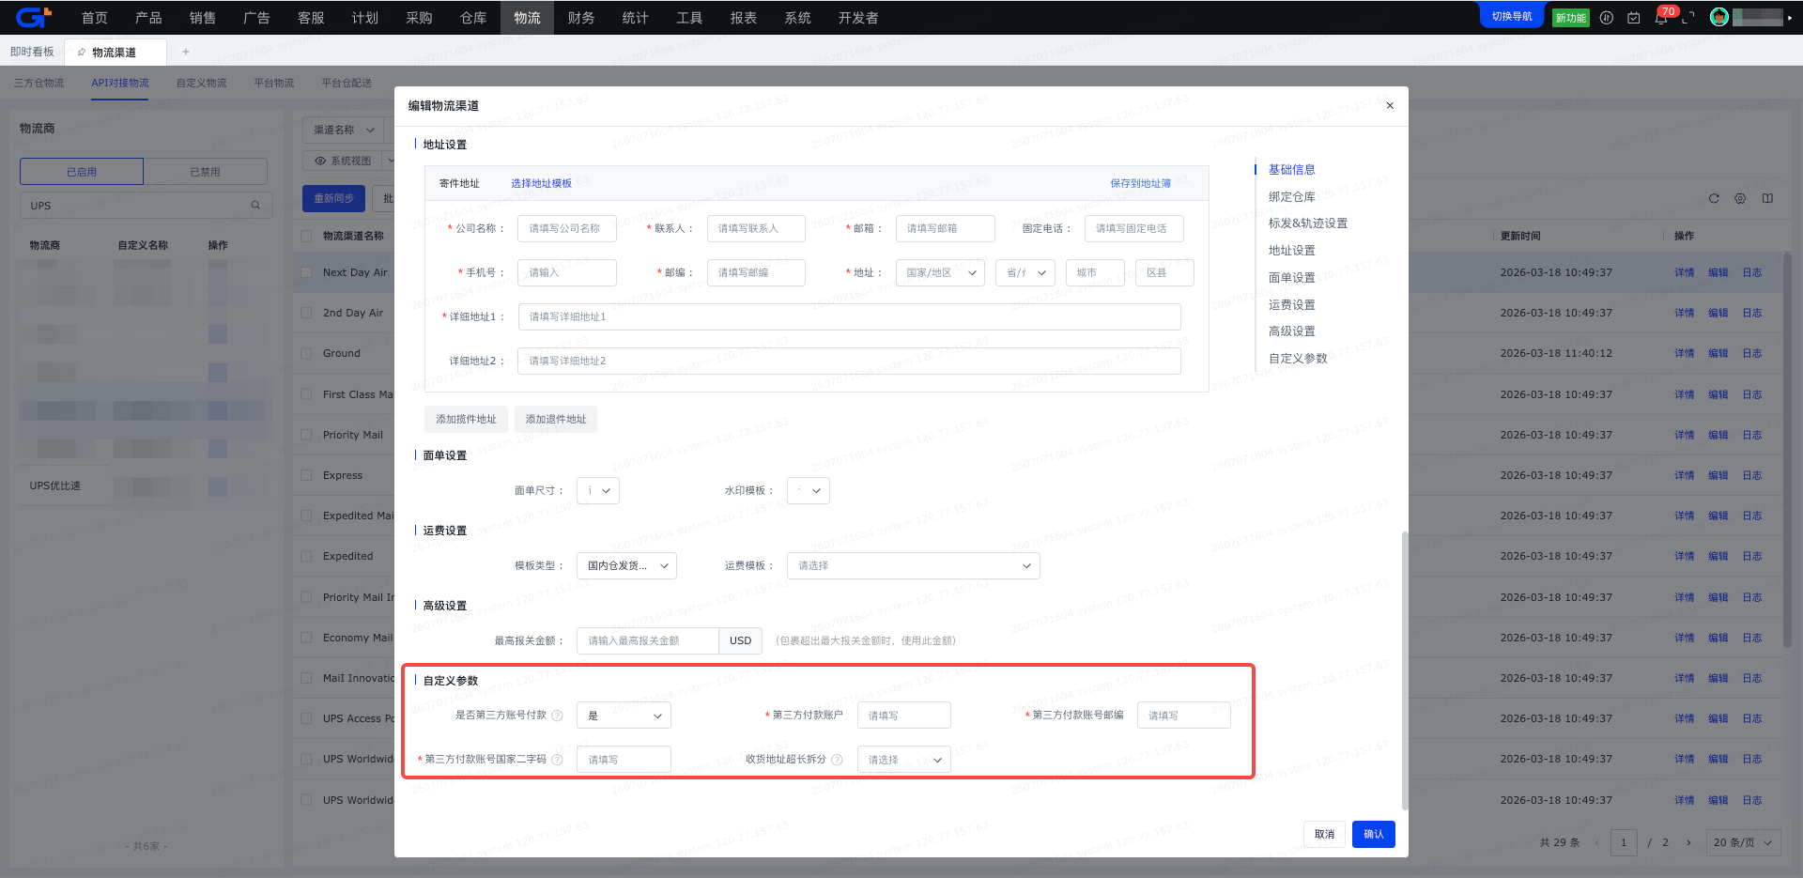Open the table settings gear icon
The width and height of the screenshot is (1803, 878).
[1740, 198]
